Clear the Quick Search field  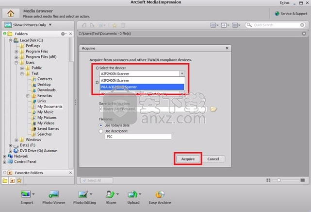pyautogui.click(x=302, y=25)
